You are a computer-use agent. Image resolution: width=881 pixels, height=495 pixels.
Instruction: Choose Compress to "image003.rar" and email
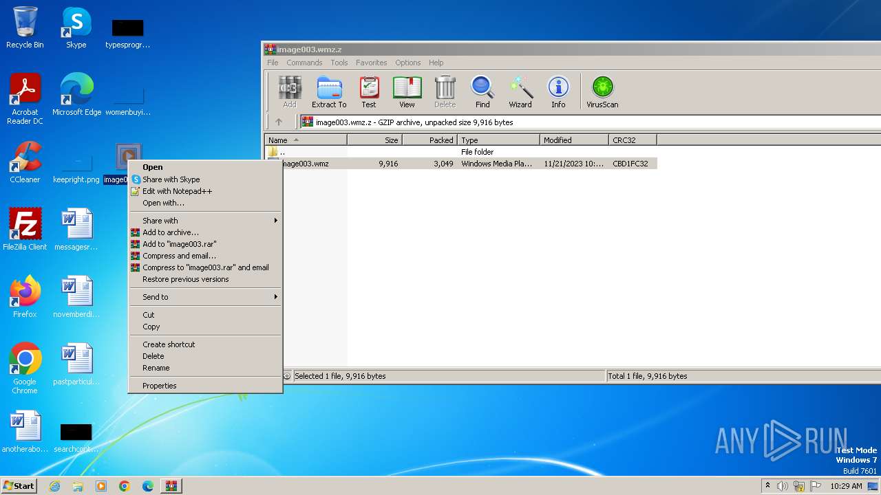click(x=205, y=267)
